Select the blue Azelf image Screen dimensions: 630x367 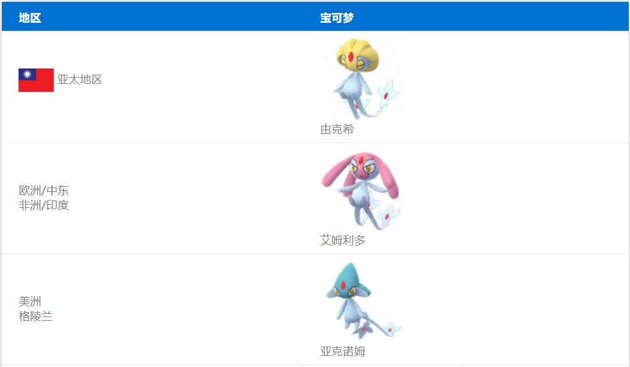click(363, 301)
